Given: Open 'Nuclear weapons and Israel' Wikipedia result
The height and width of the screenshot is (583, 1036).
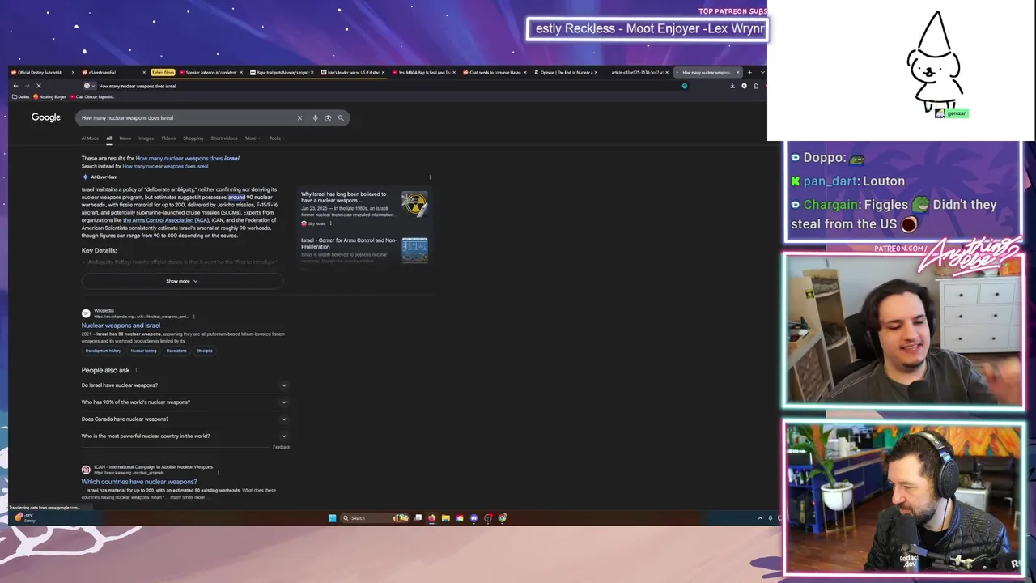Looking at the screenshot, I should click(121, 326).
